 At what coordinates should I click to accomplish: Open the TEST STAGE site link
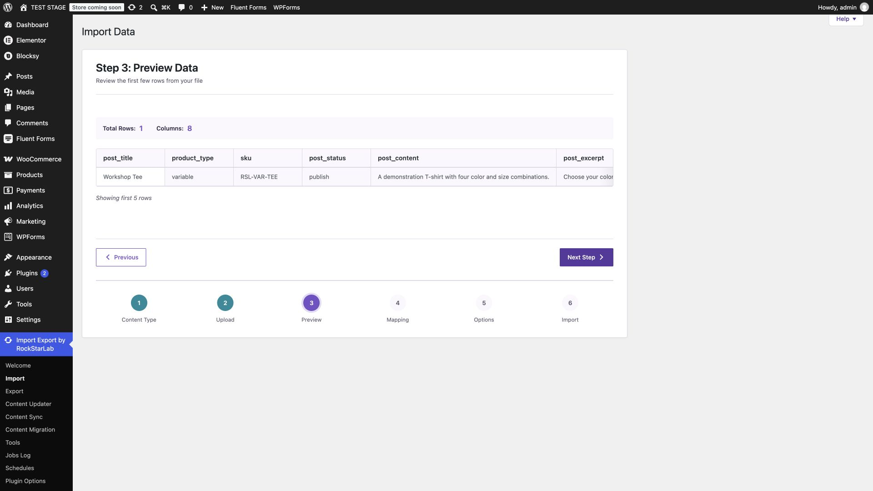pos(43,7)
